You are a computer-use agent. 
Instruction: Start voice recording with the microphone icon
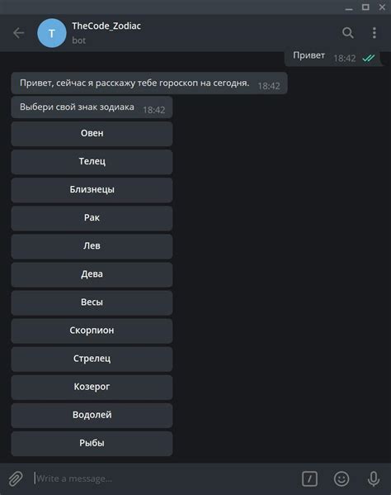tap(374, 478)
